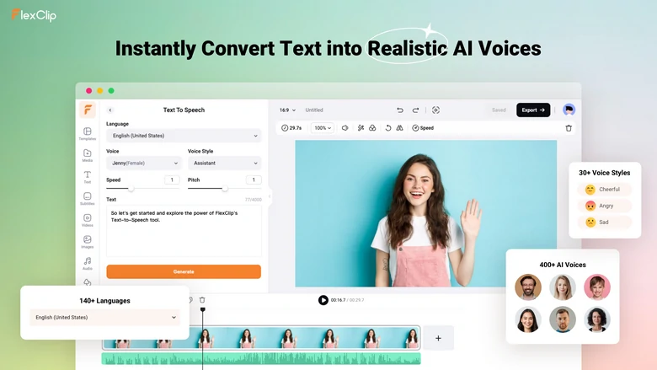Select the curly-haired woman voice avatar
The width and height of the screenshot is (657, 370).
click(x=597, y=319)
